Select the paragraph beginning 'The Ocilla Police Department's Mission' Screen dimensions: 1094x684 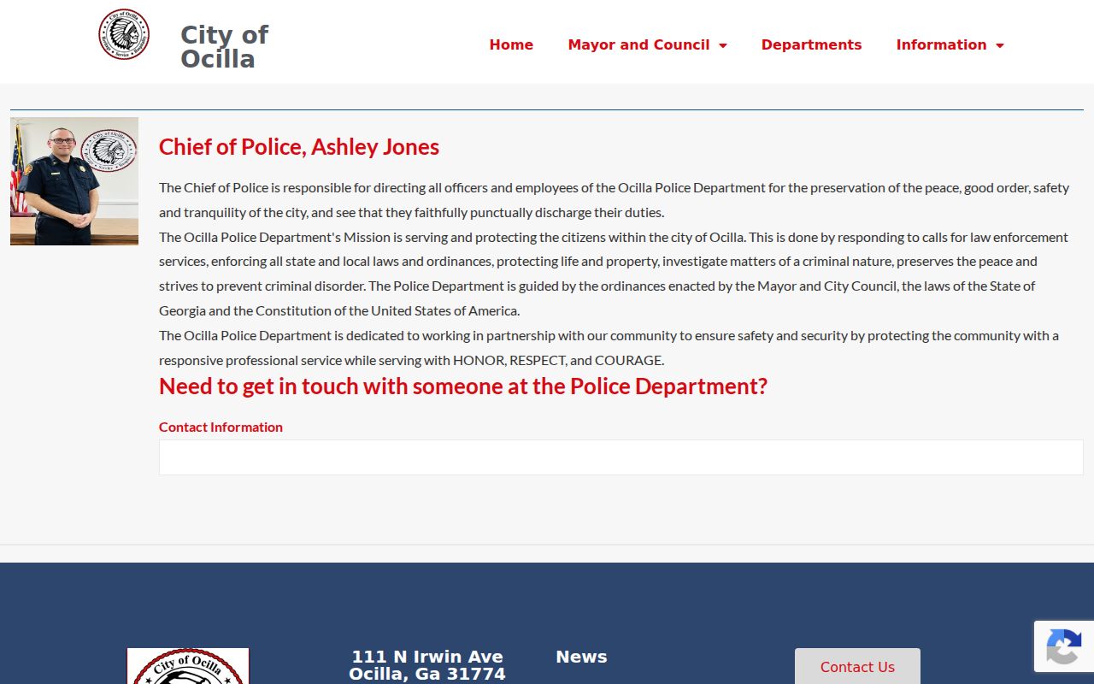pyautogui.click(x=614, y=274)
